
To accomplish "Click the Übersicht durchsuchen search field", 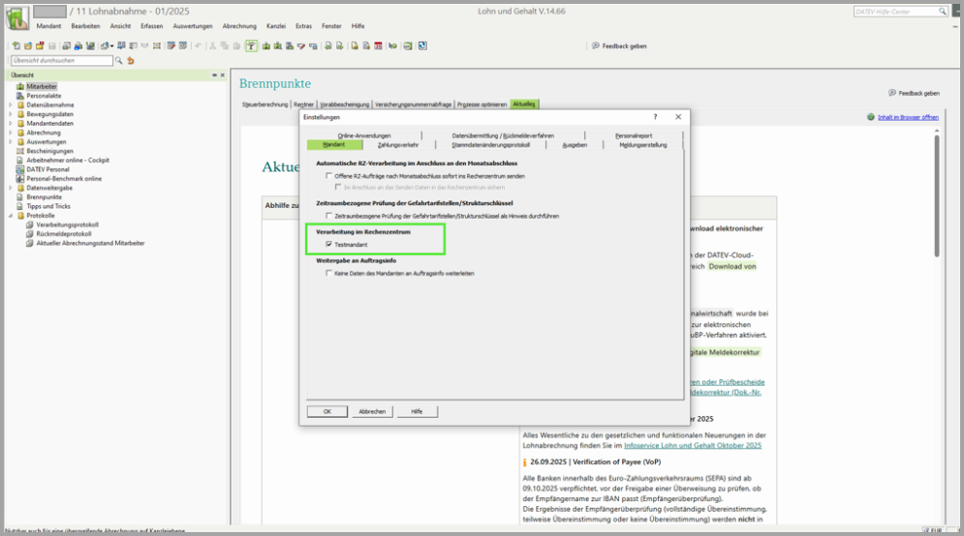I will (x=61, y=61).
